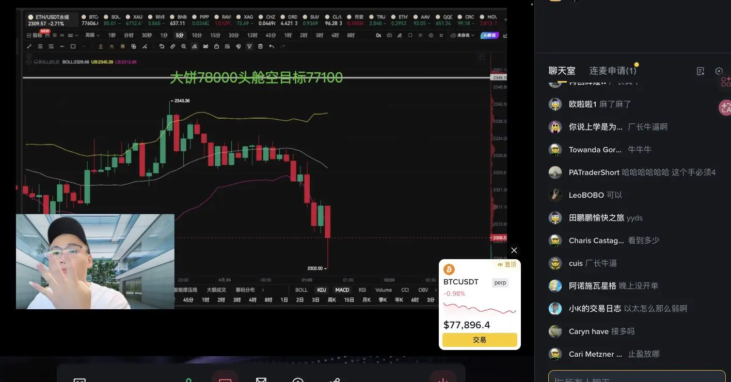Open the 指标 indicators button
731x382 pixels.
35,35
